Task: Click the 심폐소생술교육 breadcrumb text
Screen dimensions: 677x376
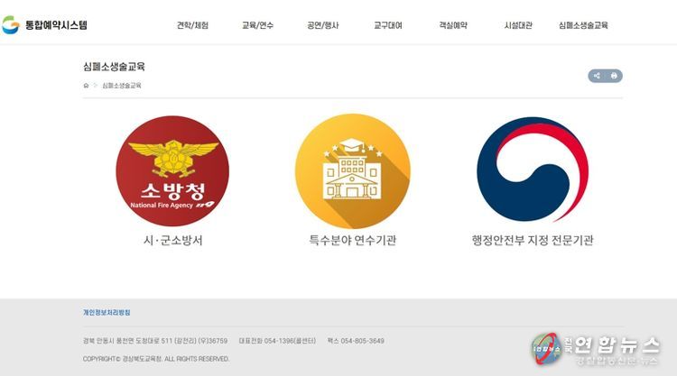Action: [122, 86]
